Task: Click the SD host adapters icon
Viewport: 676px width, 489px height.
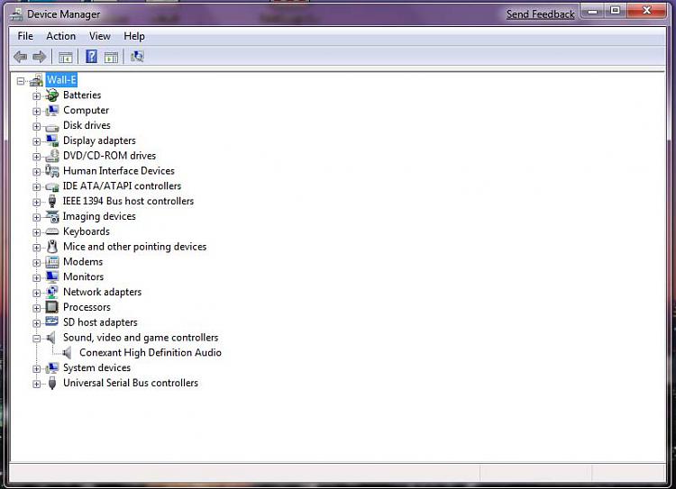Action: [x=52, y=321]
